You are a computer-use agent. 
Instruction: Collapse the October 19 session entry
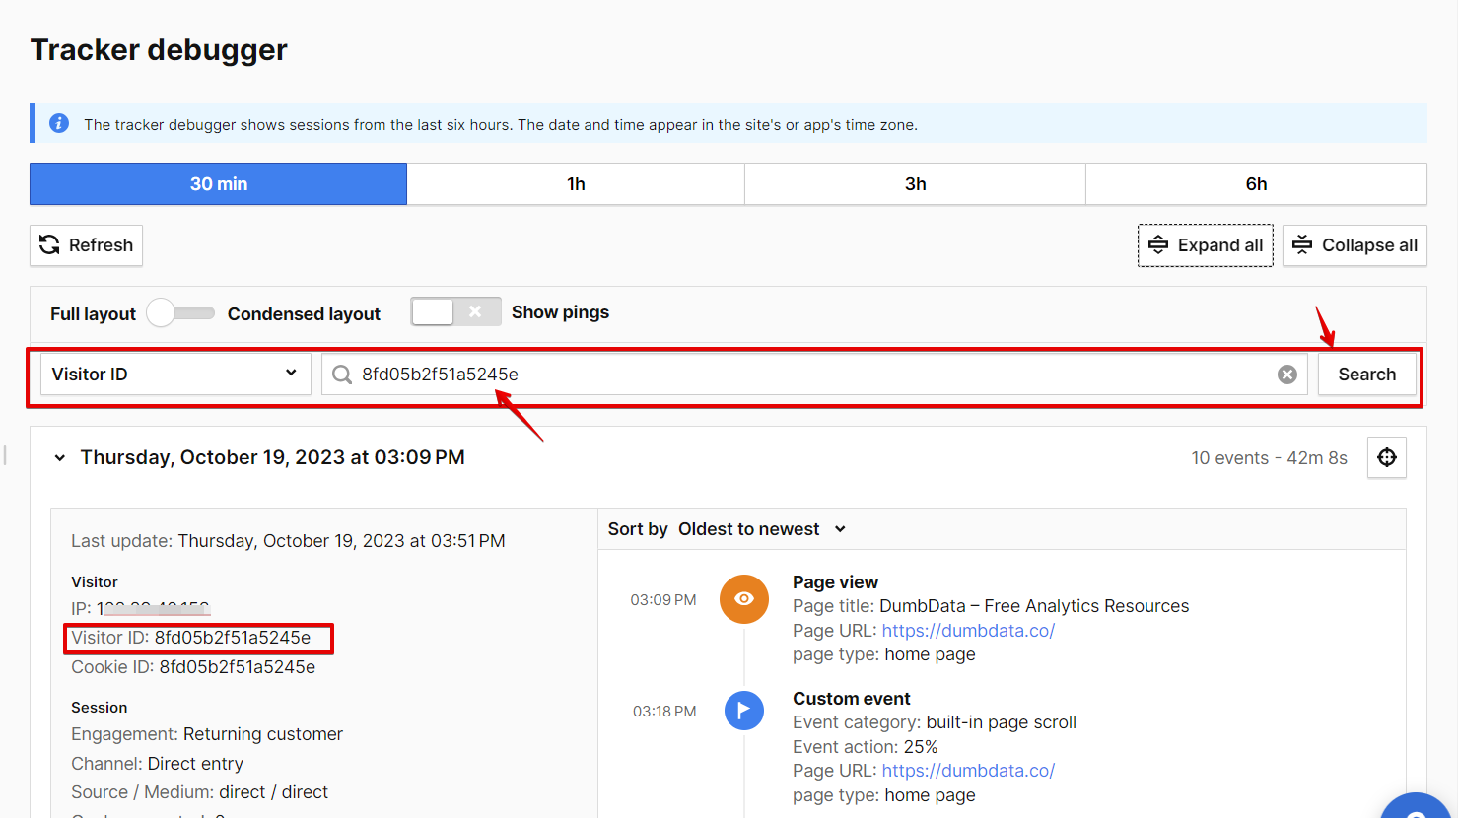pyautogui.click(x=59, y=457)
